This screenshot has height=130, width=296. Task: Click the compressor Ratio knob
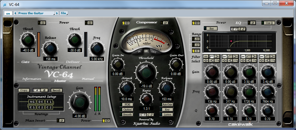(x=146, y=99)
